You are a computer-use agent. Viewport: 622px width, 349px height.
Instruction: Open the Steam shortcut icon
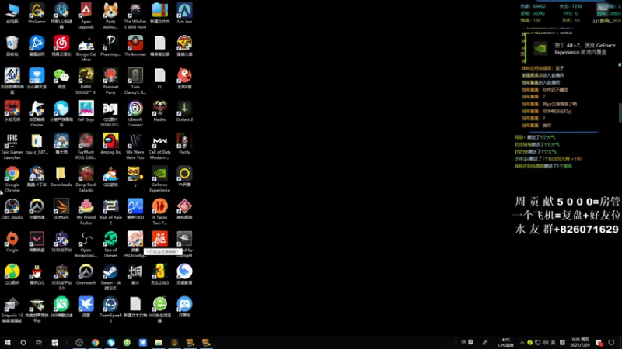[x=110, y=278]
